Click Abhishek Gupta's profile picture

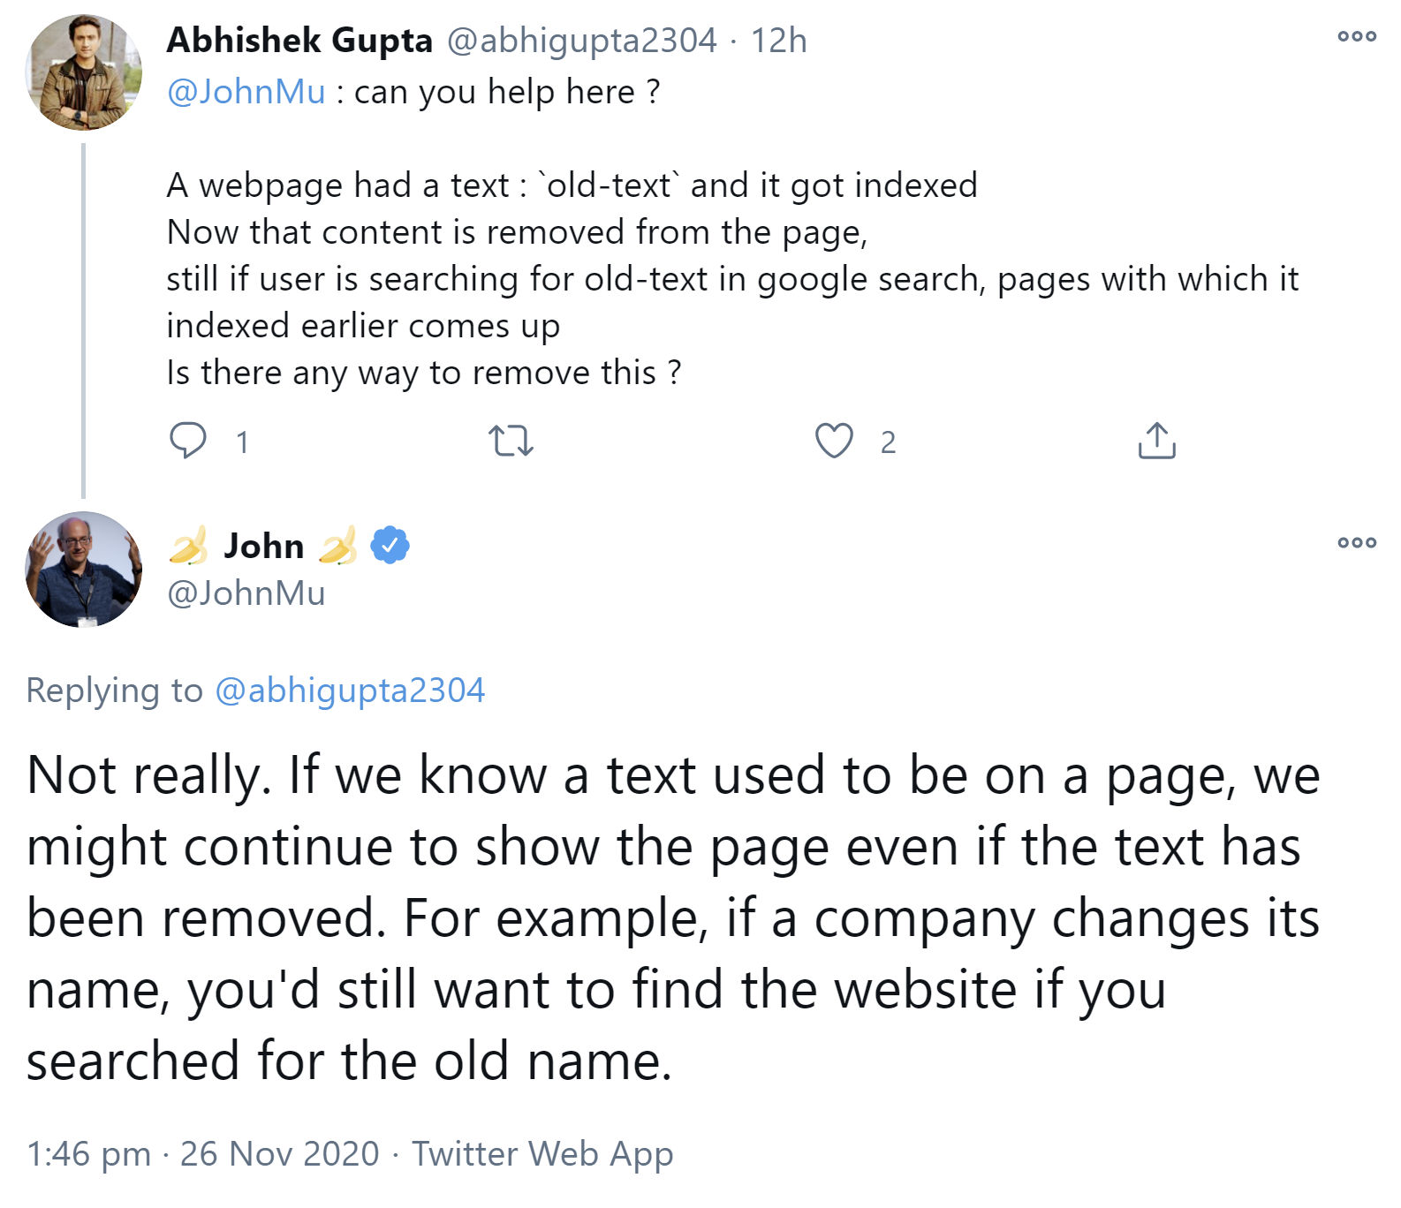[x=84, y=72]
